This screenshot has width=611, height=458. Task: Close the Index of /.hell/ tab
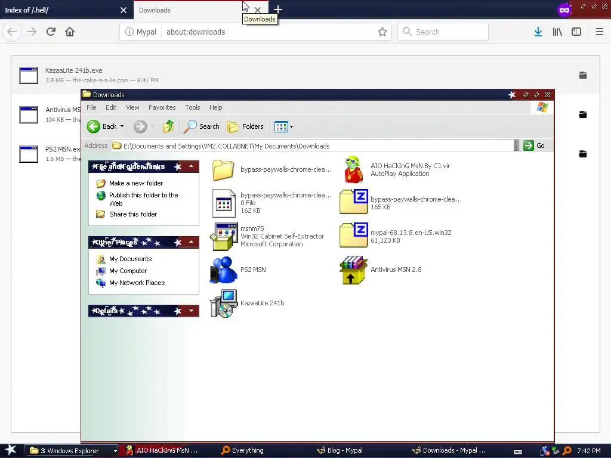tap(124, 10)
